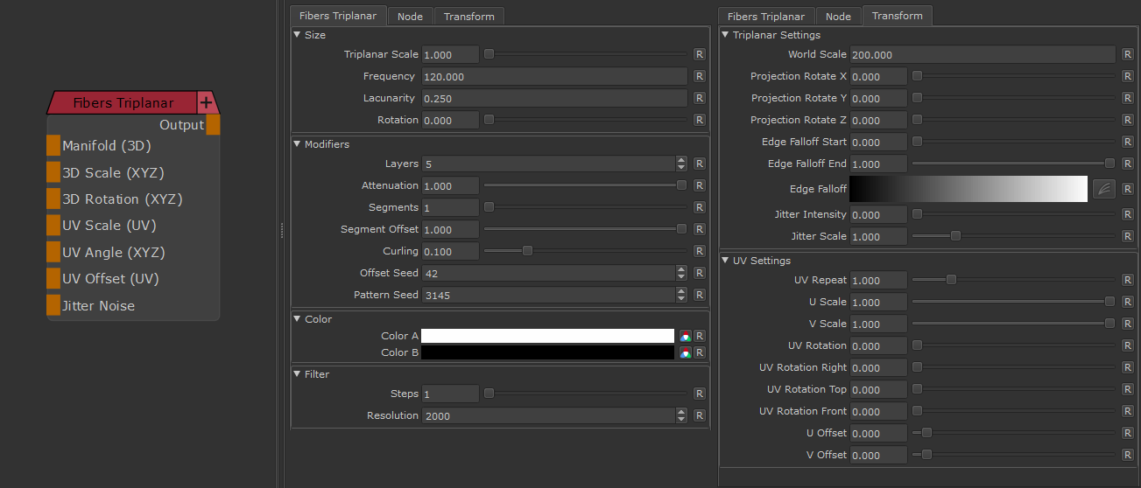Viewport: 1141px width, 488px height.
Task: Reset World Scale using its R button
Action: click(1127, 54)
